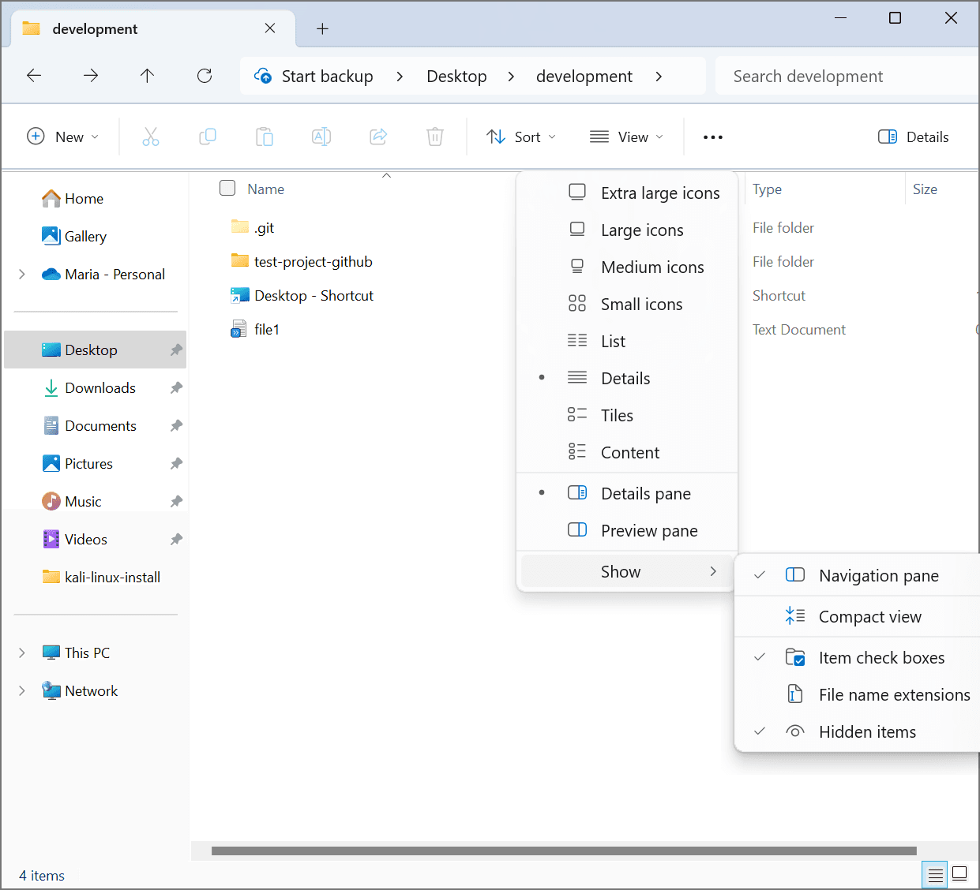980x890 pixels.
Task: Click Desktop in the address breadcrumb
Action: pos(456,76)
